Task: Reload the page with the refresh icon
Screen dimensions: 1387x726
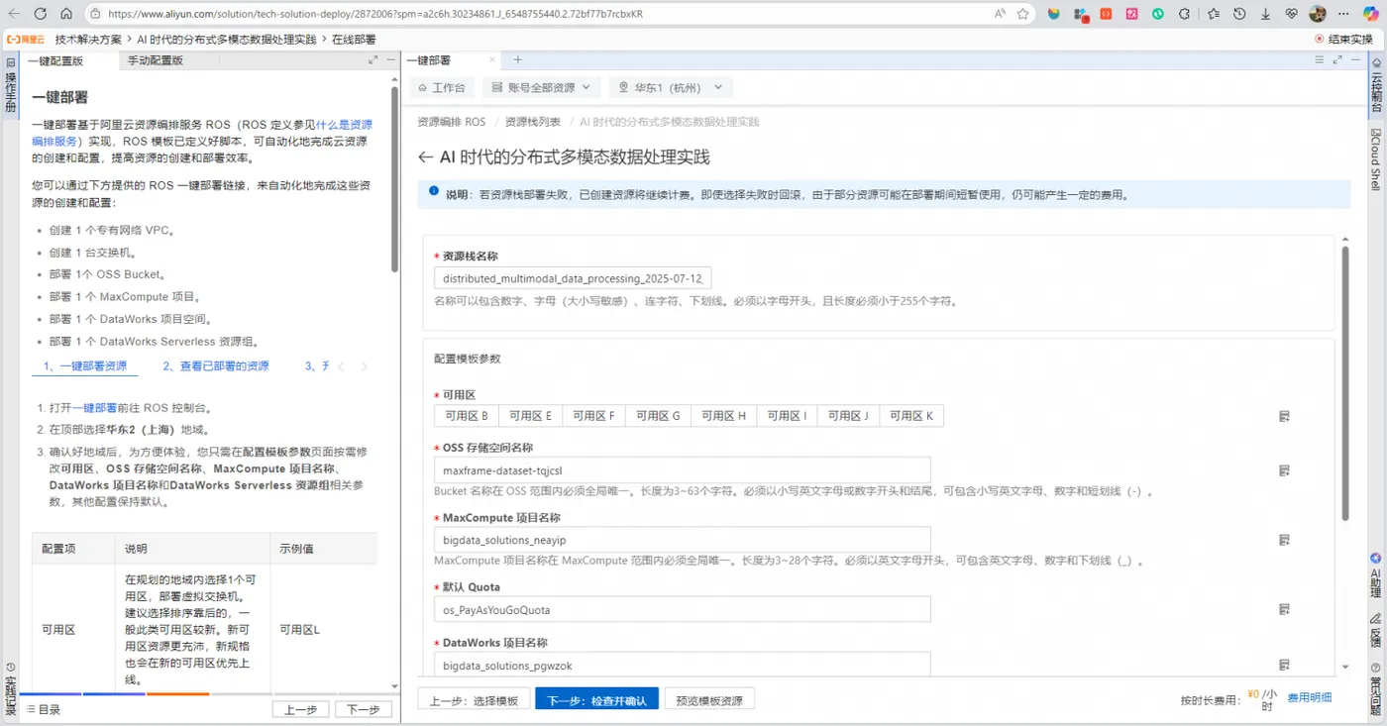Action: pos(41,14)
